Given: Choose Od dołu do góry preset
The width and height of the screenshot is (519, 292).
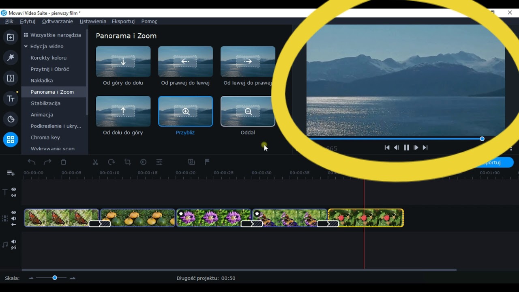Looking at the screenshot, I should coord(123,111).
